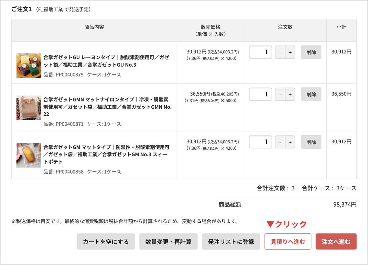368x265 pixels.
Task: Delete the 合掌ガゼットGU レーヨンタイプ item
Action: [x=311, y=52]
